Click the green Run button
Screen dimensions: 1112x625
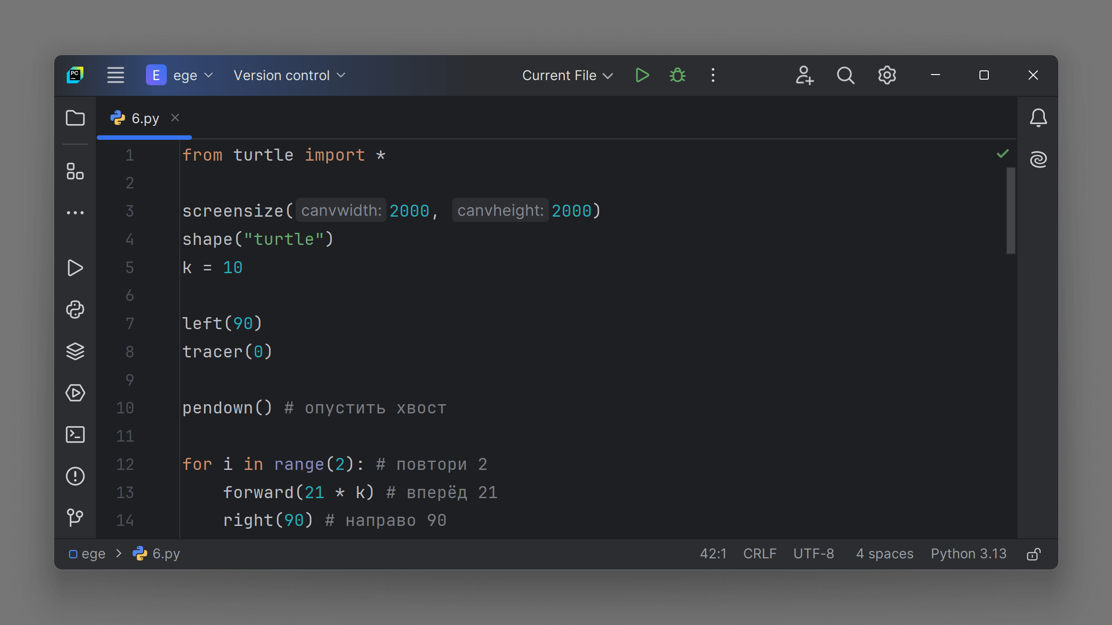coord(642,75)
